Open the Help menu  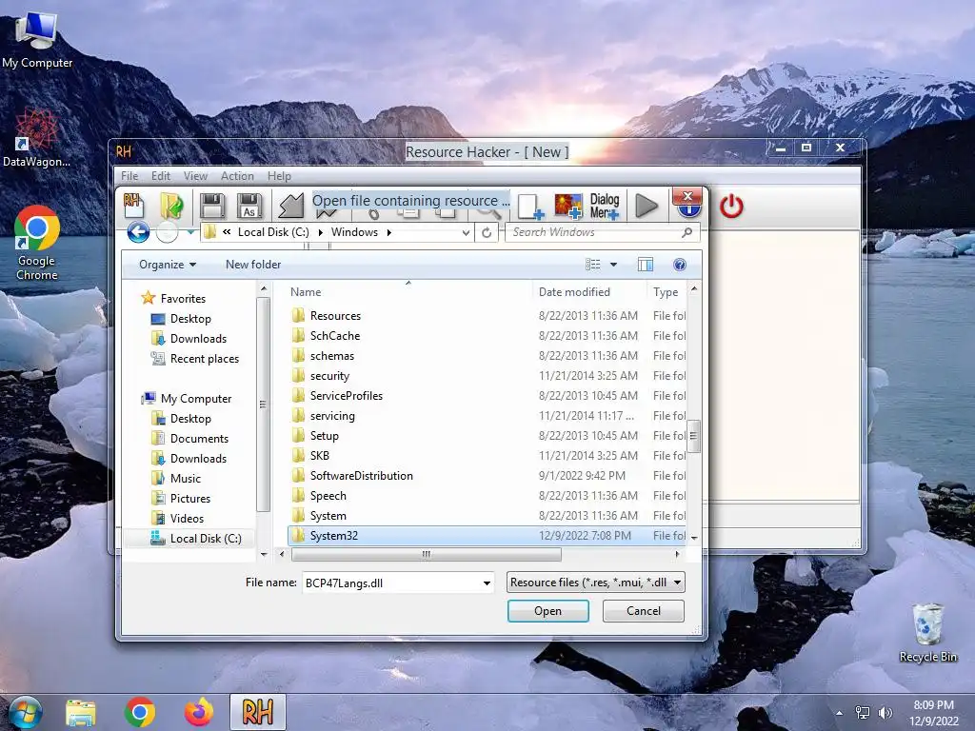coord(279,176)
